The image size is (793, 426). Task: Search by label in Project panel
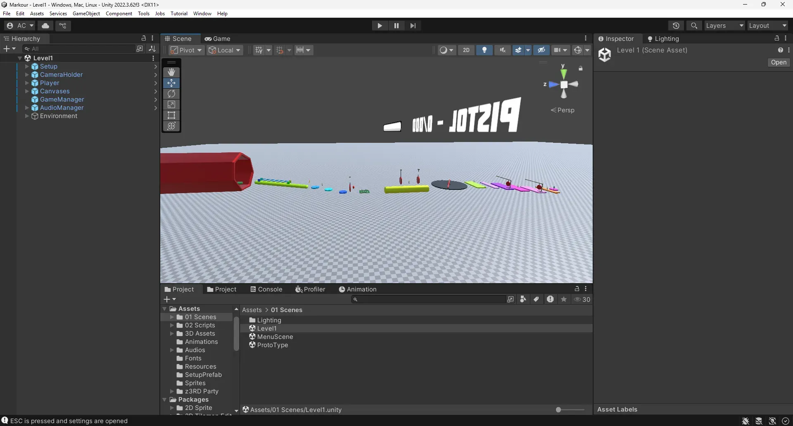coord(536,299)
